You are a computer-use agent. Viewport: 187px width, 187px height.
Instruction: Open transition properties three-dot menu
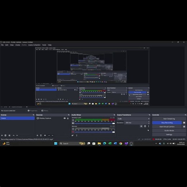coord(149,126)
